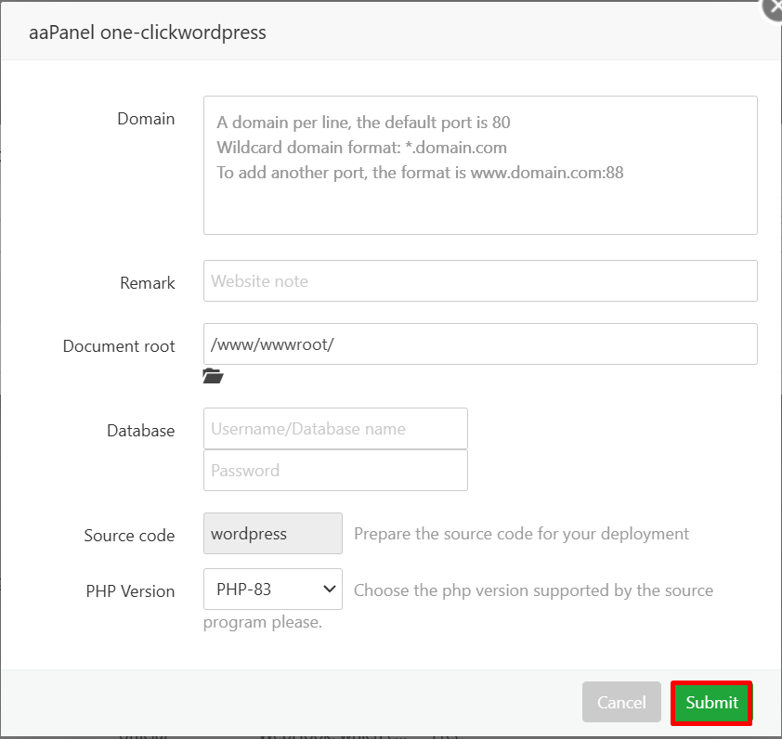Click the dialog title 'aaPanel one-clickwordpress'
The image size is (782, 739).
148,32
